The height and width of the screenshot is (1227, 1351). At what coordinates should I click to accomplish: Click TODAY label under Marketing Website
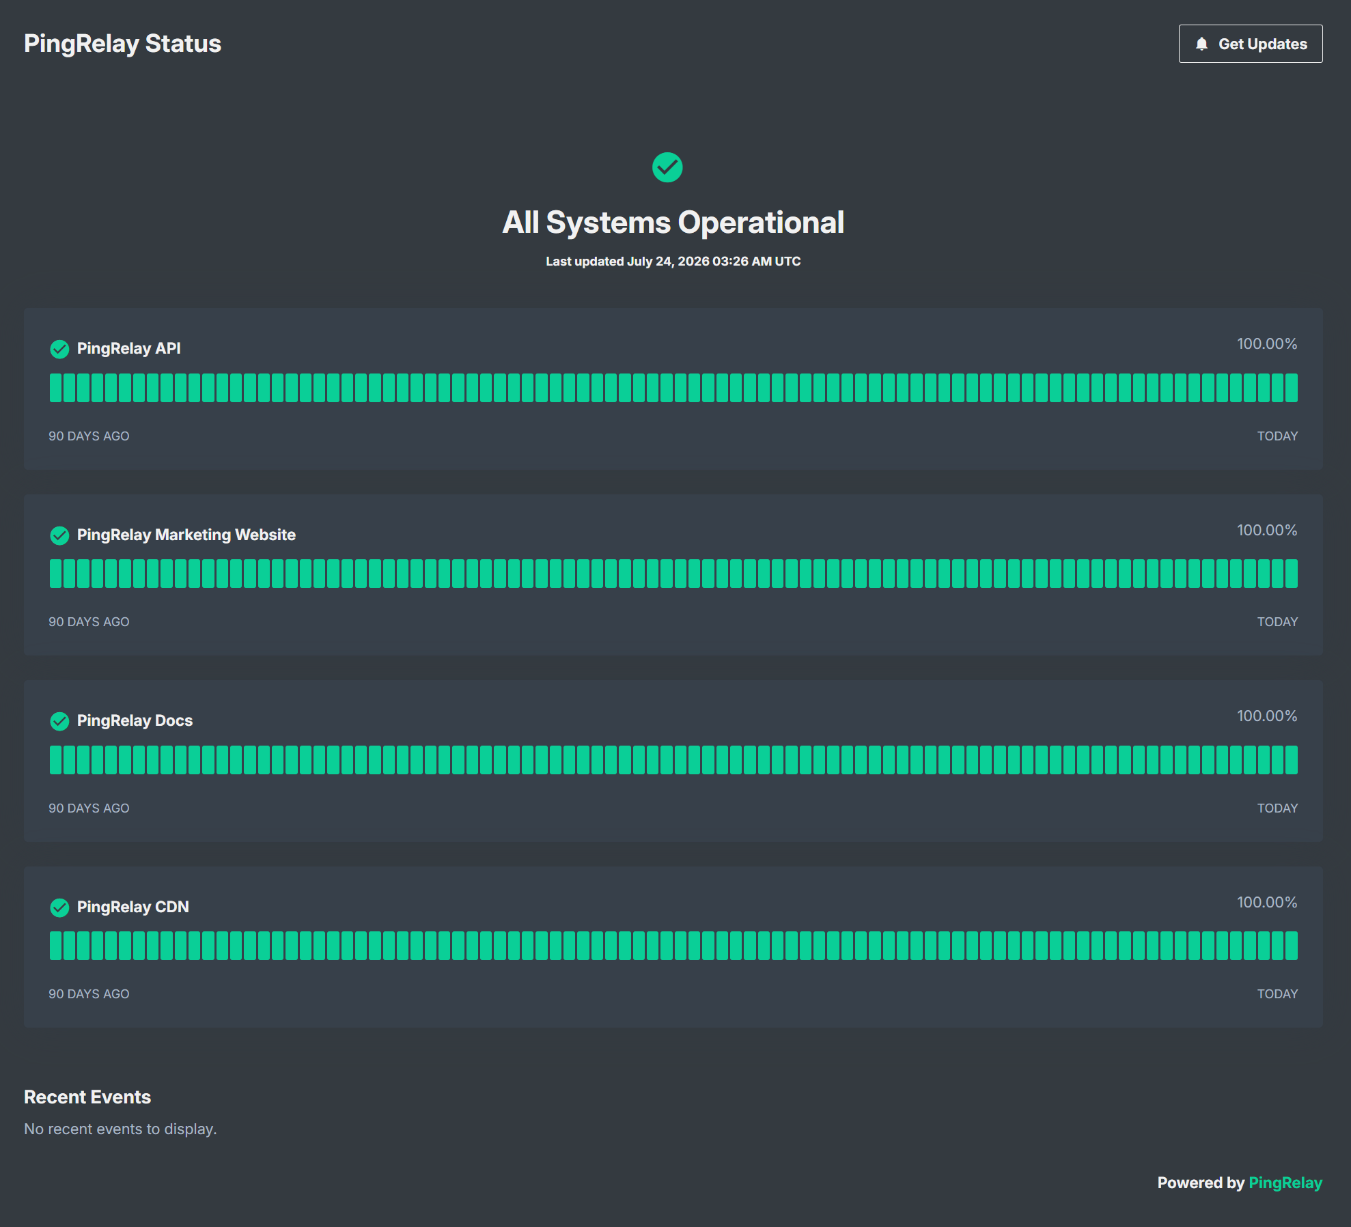(1277, 622)
